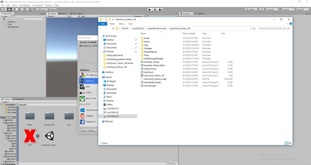Select the Rect Transform tool

click(25, 9)
